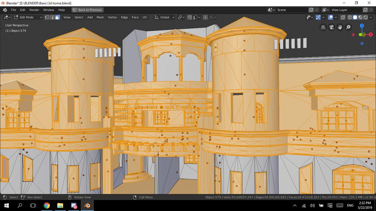Open the Render menu
The width and height of the screenshot is (376, 211).
point(34,10)
